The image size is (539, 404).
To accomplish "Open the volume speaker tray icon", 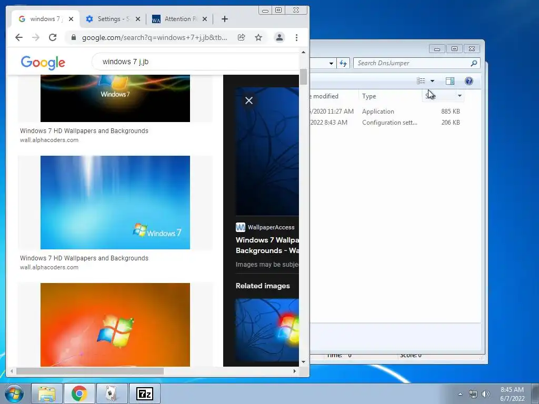I will 485,394.
